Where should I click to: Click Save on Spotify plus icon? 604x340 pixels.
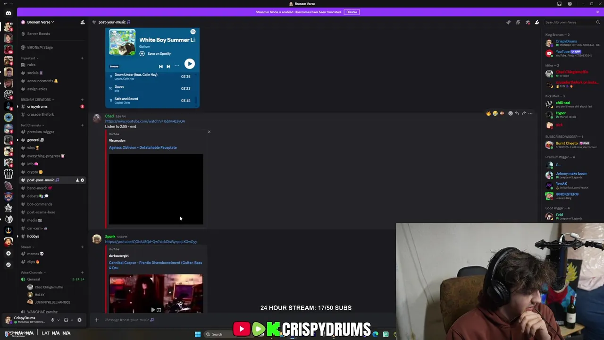tap(142, 53)
